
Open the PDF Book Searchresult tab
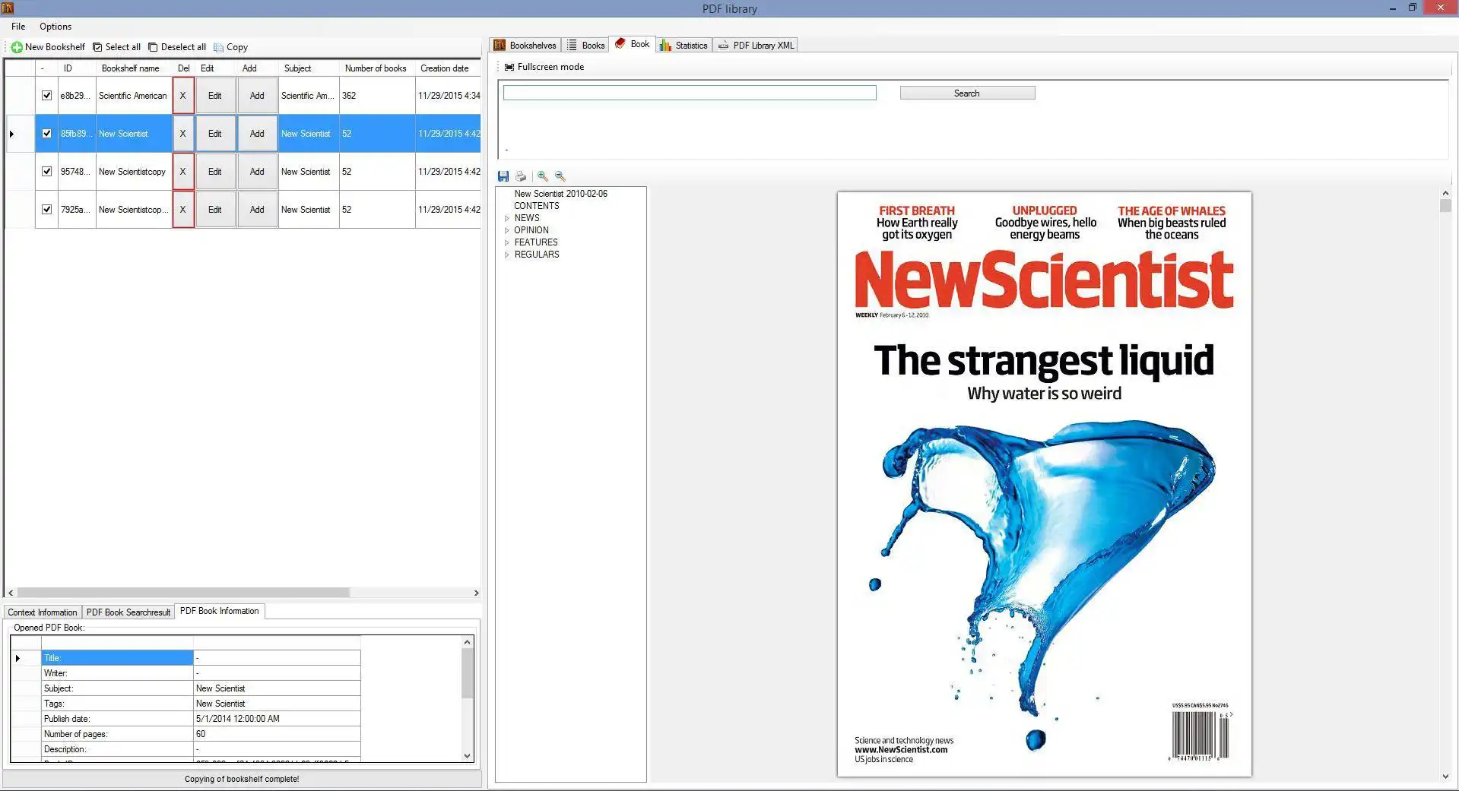coord(128,612)
